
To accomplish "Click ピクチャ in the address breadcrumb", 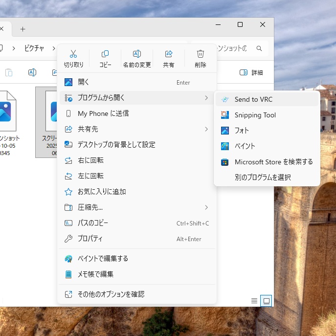I will [x=34, y=48].
